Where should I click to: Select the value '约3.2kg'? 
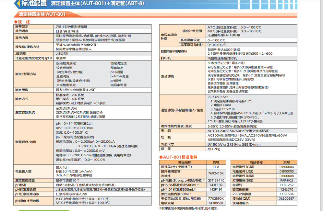coord(214,149)
